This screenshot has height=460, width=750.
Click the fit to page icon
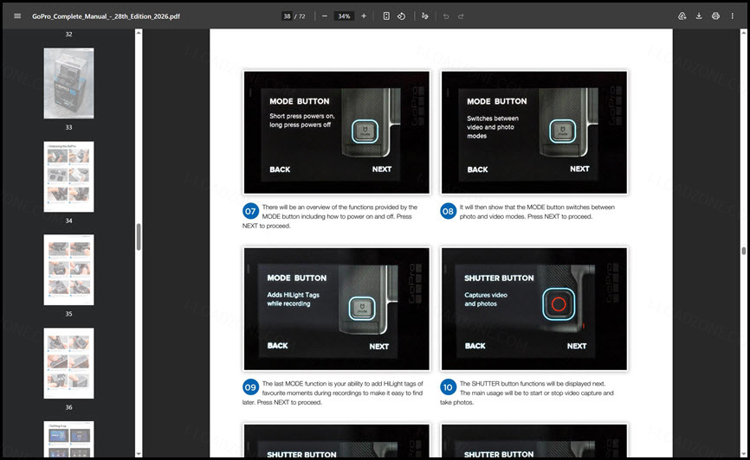(386, 16)
